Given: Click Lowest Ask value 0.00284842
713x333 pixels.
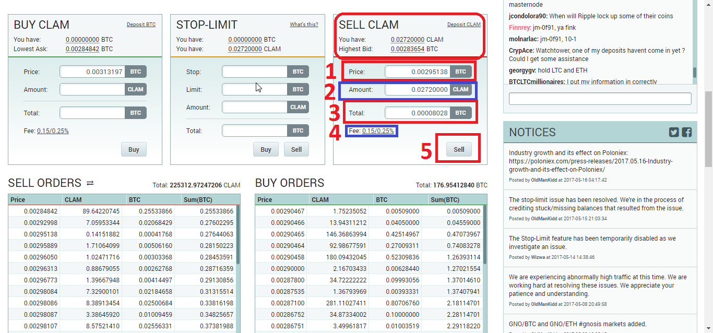Looking at the screenshot, I should [x=82, y=49].
